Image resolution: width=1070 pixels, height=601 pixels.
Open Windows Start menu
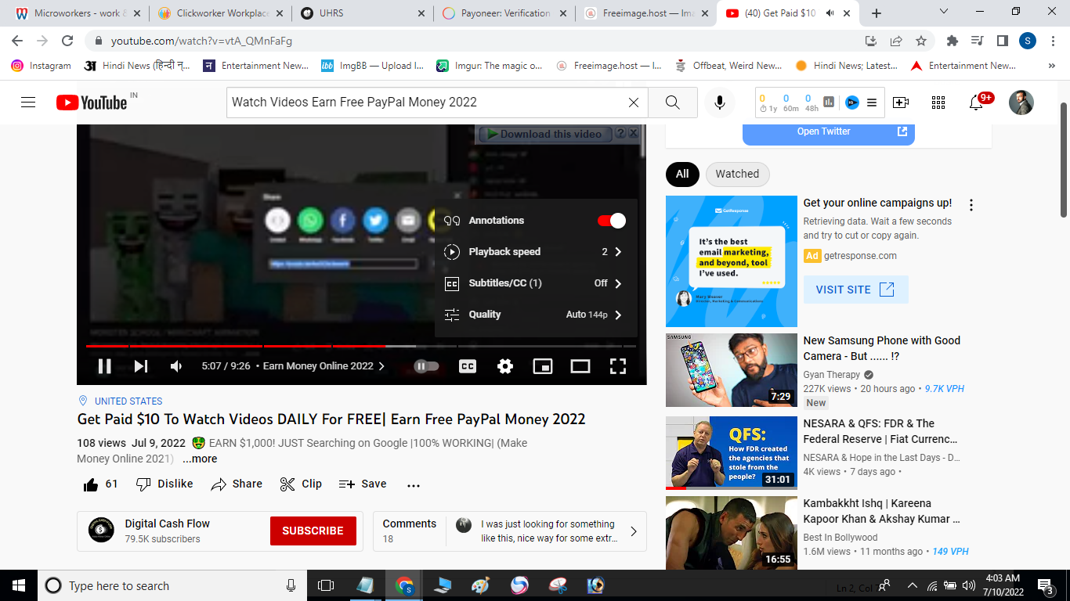pyautogui.click(x=19, y=585)
